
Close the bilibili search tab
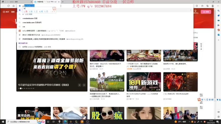pos(31,2)
